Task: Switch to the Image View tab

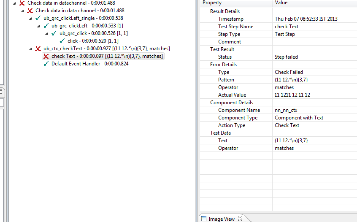Action: (x=221, y=219)
